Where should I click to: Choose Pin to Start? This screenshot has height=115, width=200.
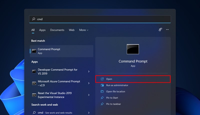pyautogui.click(x=133, y=98)
